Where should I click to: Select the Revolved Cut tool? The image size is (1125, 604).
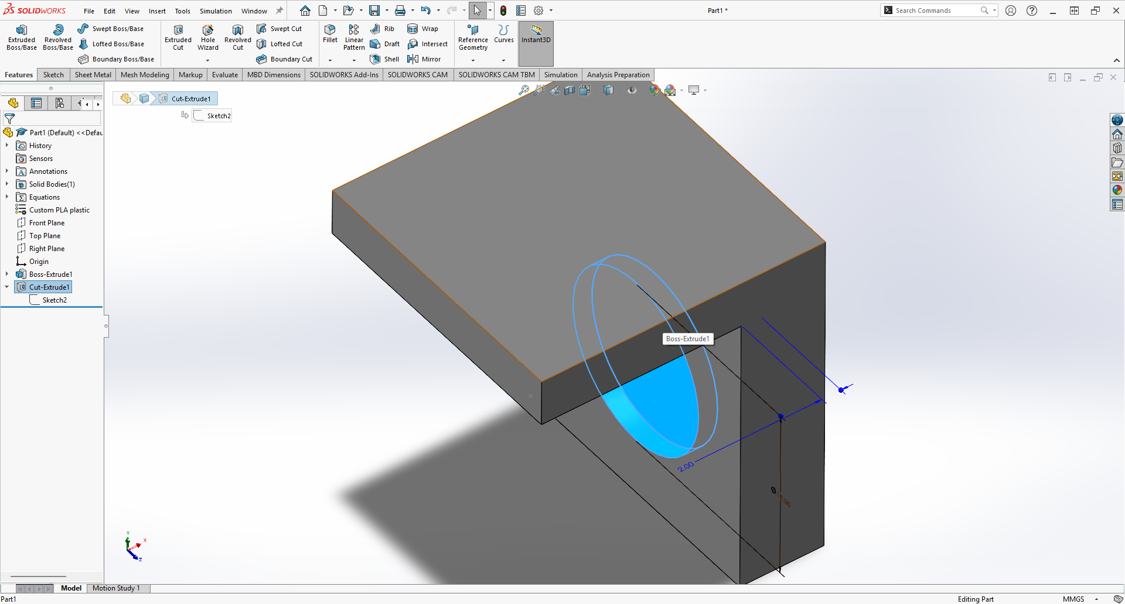(x=238, y=37)
